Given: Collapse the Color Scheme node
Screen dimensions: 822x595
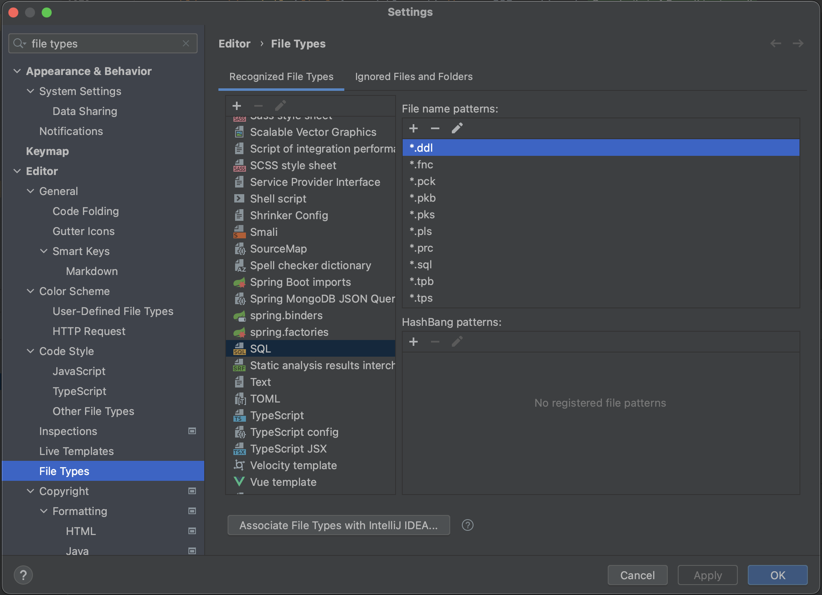Looking at the screenshot, I should point(30,291).
